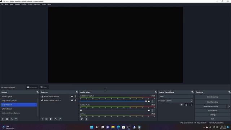This screenshot has width=231, height=130.
Task: Click Desktop Audio volume slider handle
Action: [x=81, y=110]
